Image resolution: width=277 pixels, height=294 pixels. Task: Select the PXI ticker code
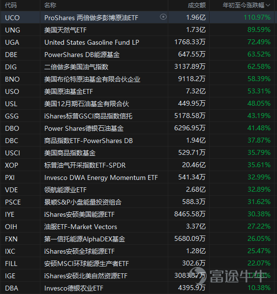tap(10, 177)
